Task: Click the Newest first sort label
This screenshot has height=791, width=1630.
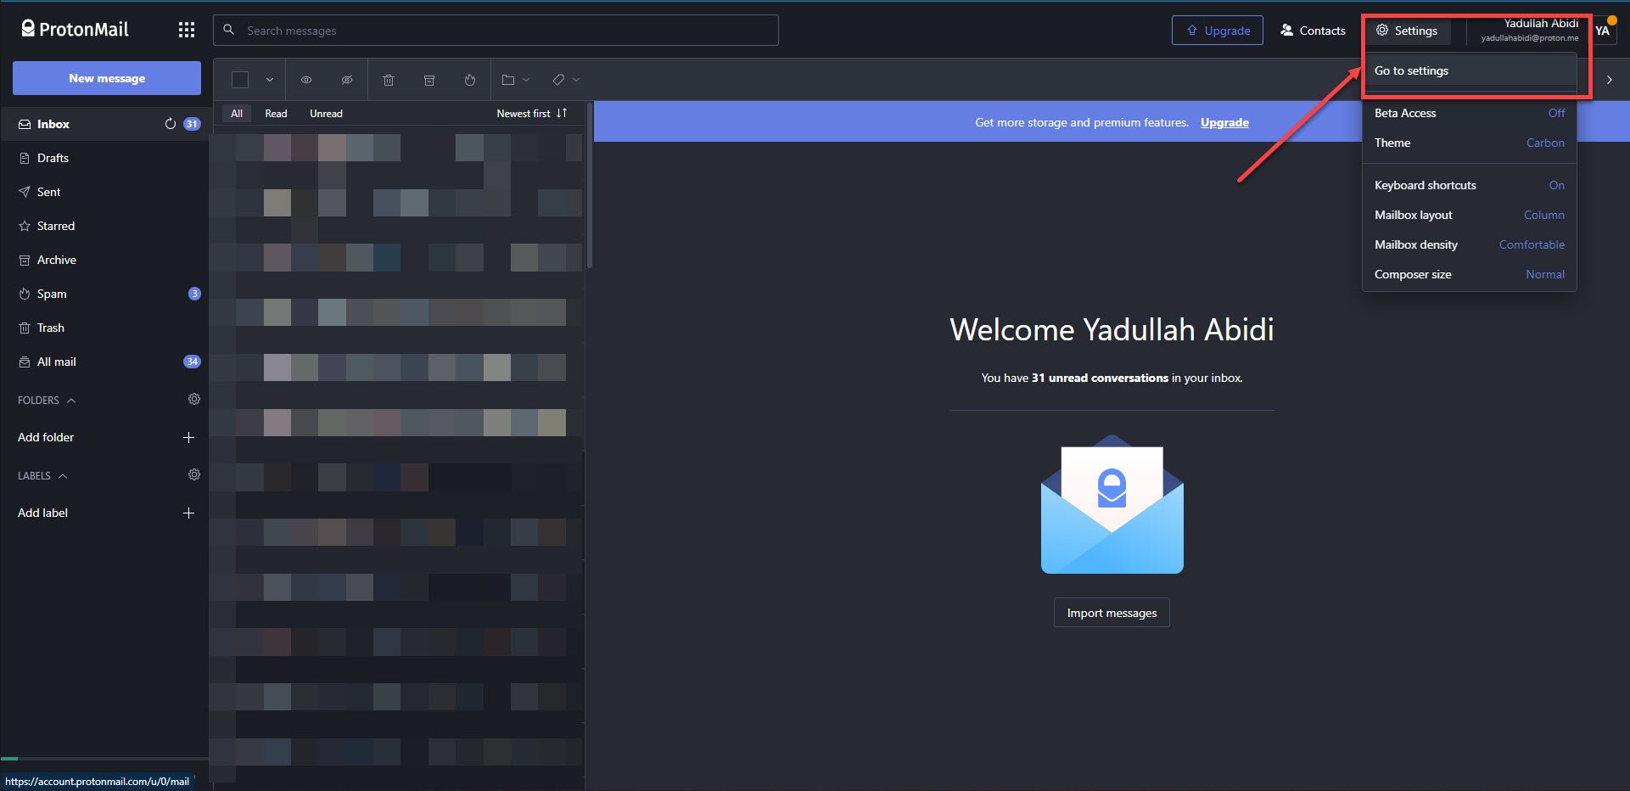Action: coord(524,113)
